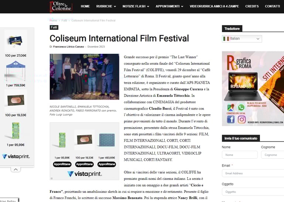Click the RG Grafica Roma banner ad
The width and height of the screenshot is (284, 202).
253,88
